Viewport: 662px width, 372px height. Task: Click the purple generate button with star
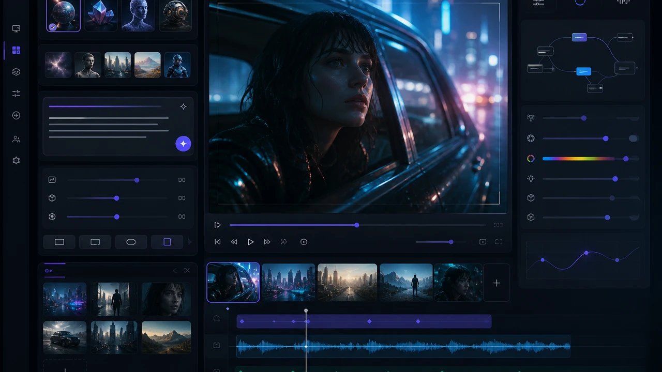(x=183, y=144)
